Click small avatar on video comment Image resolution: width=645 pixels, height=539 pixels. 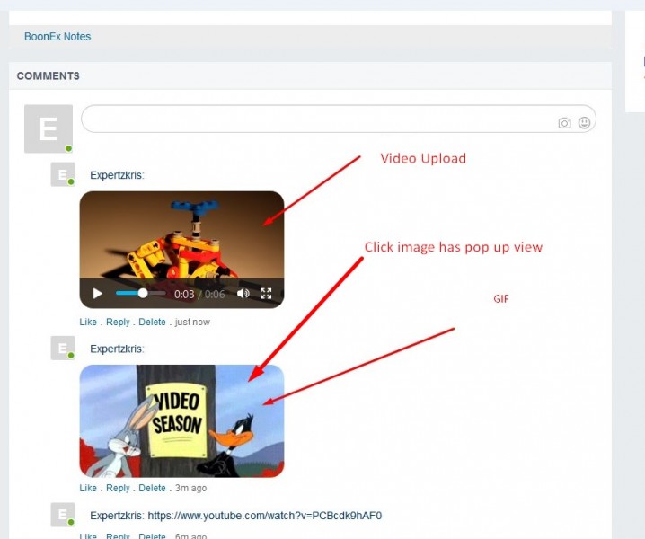63,174
